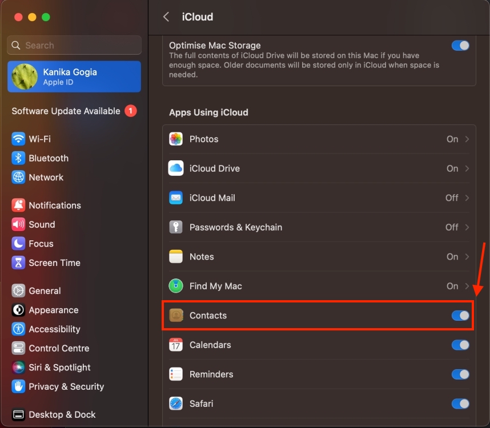Select Wi-Fi label in sidebar

click(x=39, y=139)
